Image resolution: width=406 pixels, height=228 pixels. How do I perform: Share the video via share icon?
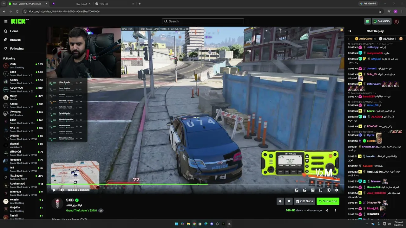point(327,210)
